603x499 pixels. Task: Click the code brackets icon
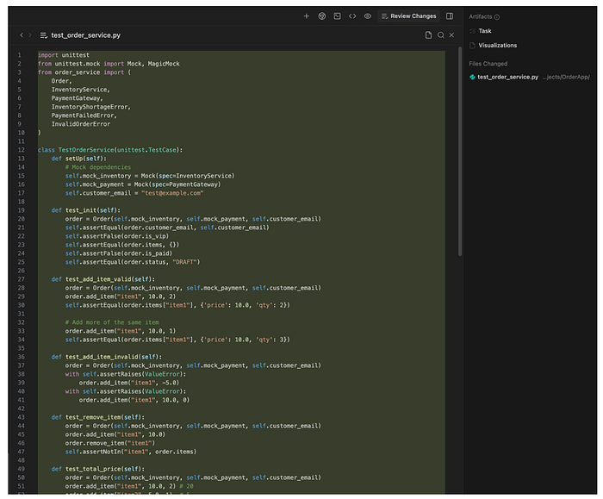(x=352, y=16)
